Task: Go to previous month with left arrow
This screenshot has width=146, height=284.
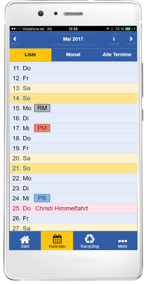Action: point(15,39)
